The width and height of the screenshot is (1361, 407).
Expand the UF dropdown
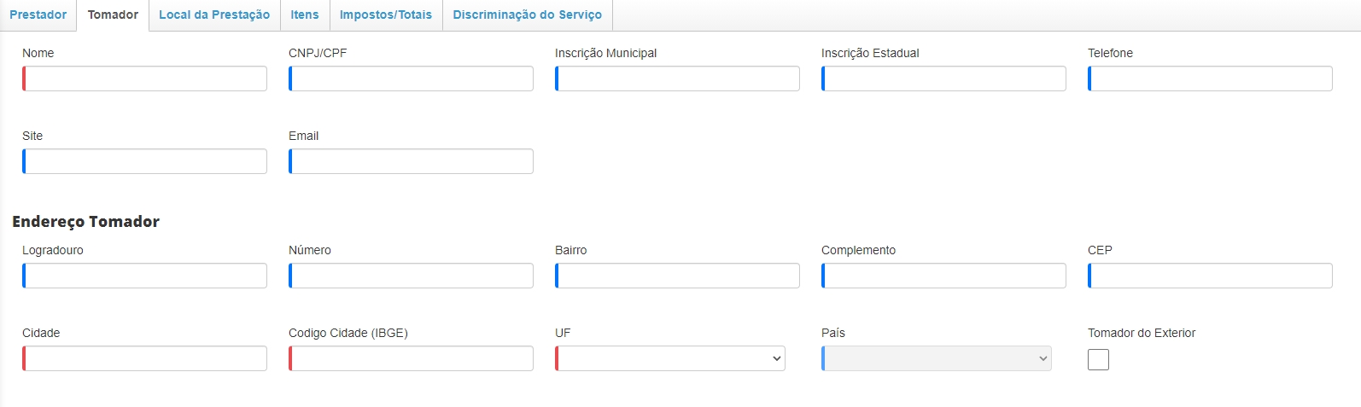pyautogui.click(x=670, y=358)
